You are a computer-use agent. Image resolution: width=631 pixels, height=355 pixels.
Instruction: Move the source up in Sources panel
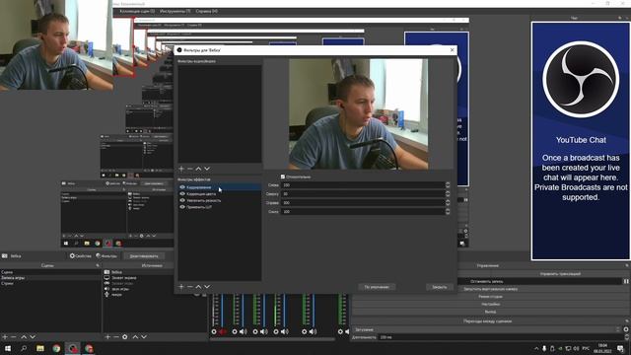pos(135,336)
